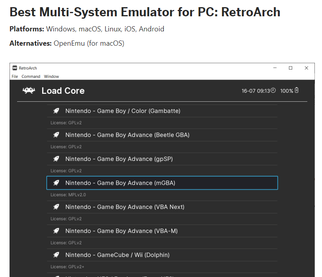Click License: GPLv2 under gpSP
This screenshot has width=322, height=277.
click(x=66, y=171)
